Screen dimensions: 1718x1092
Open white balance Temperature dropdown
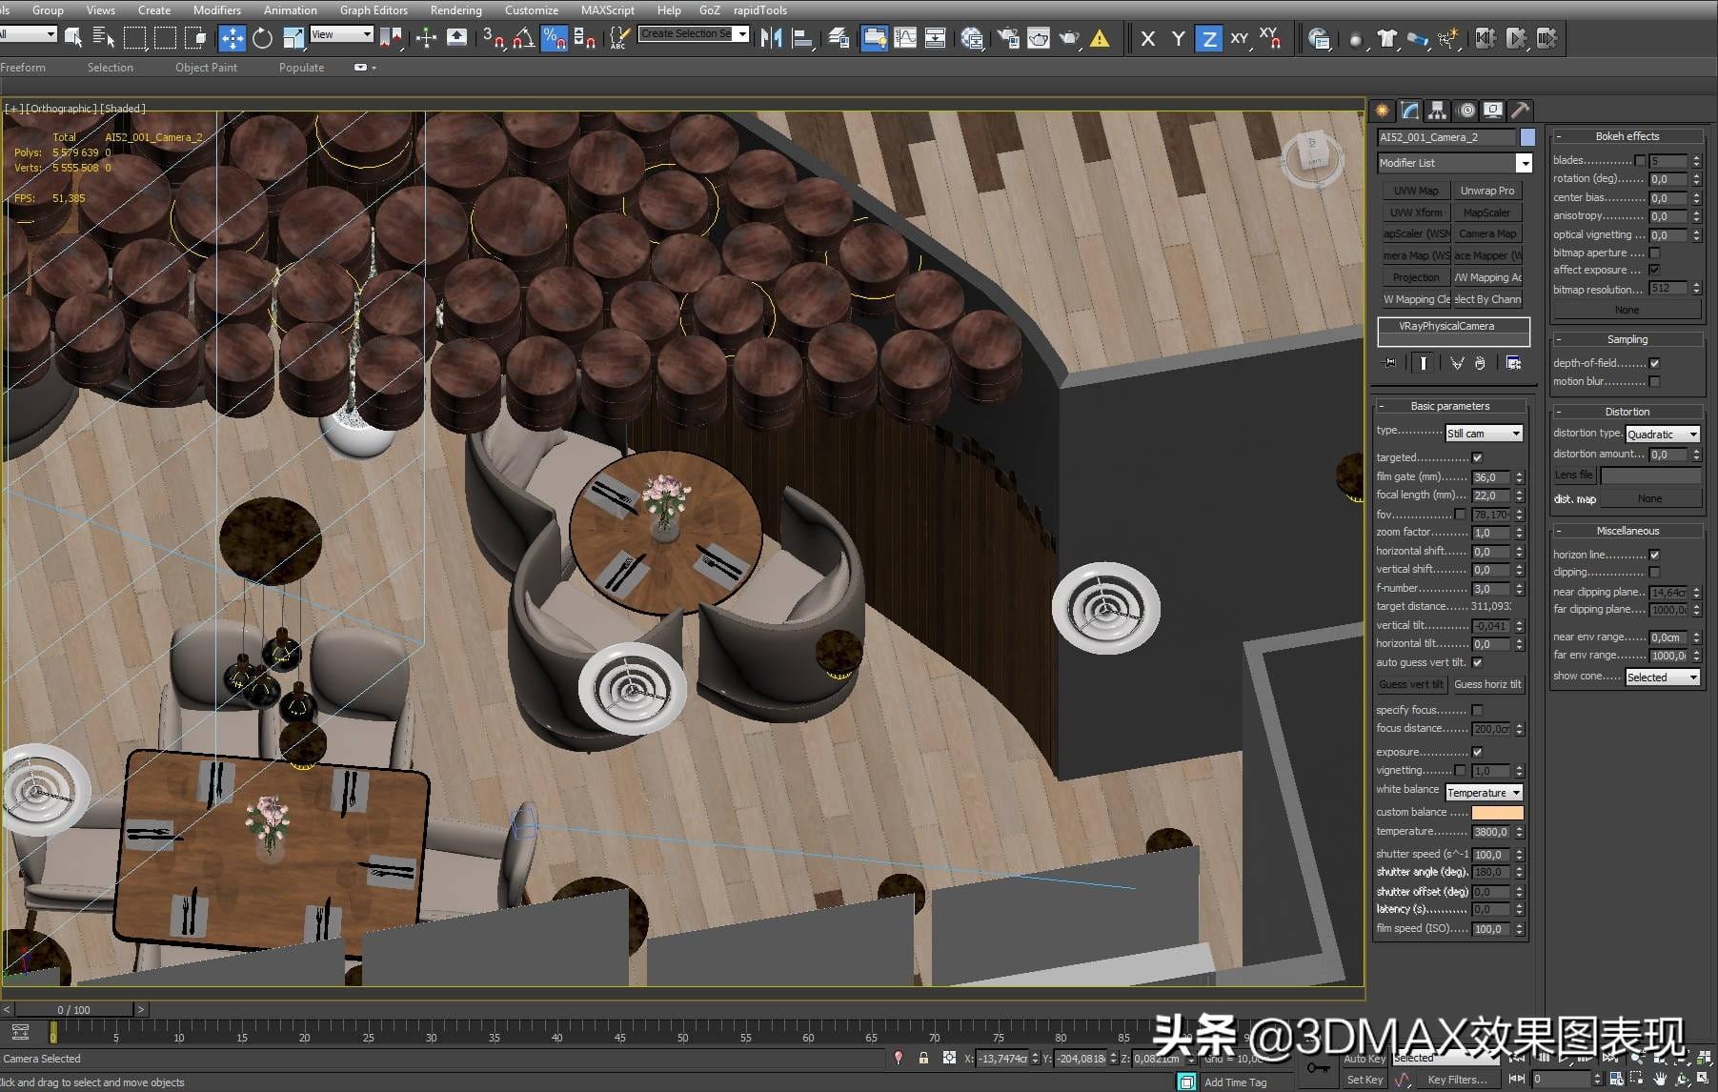(1484, 793)
